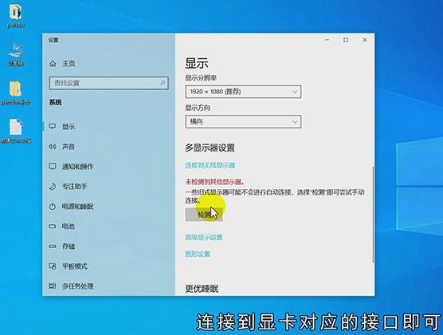Screen dimensions: 443x335
Task: Select the 声音 speaker icon
Action: click(53, 147)
